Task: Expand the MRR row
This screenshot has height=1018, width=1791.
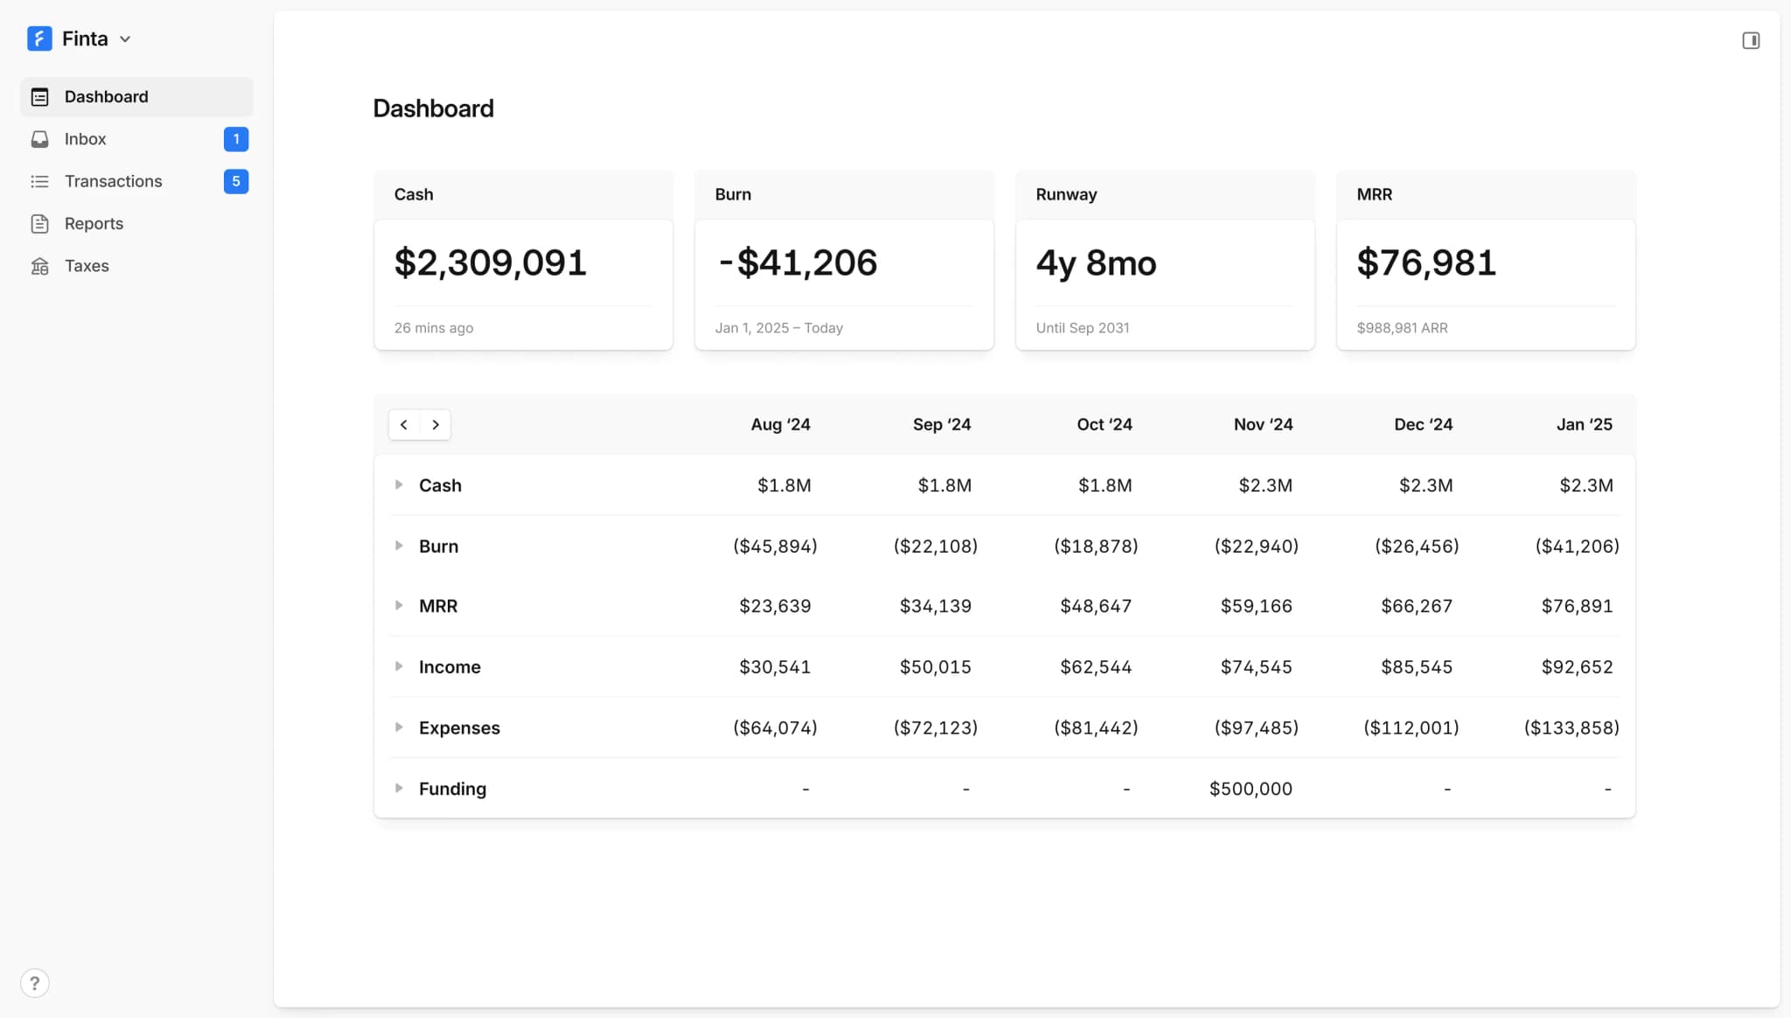Action: tap(399, 605)
